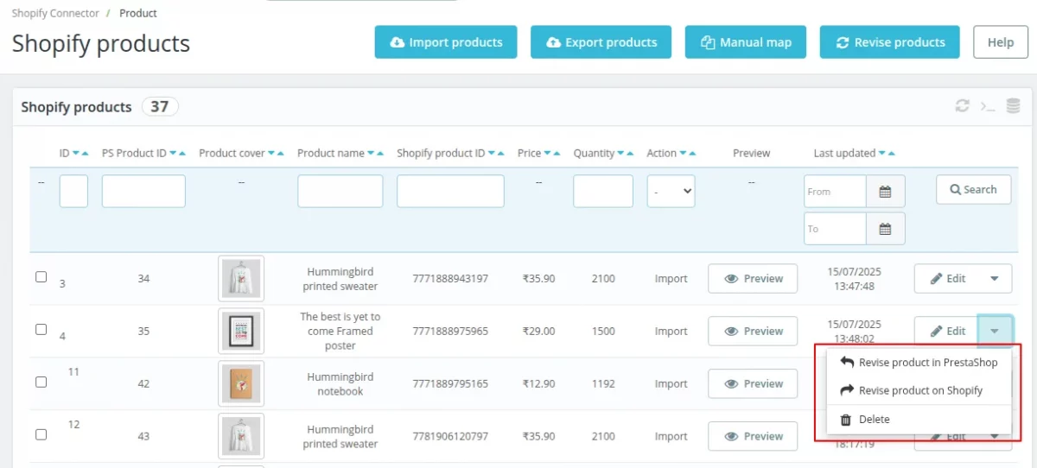Open Shopify Connector breadcrumb link
Image resolution: width=1037 pixels, height=468 pixels.
coord(55,13)
